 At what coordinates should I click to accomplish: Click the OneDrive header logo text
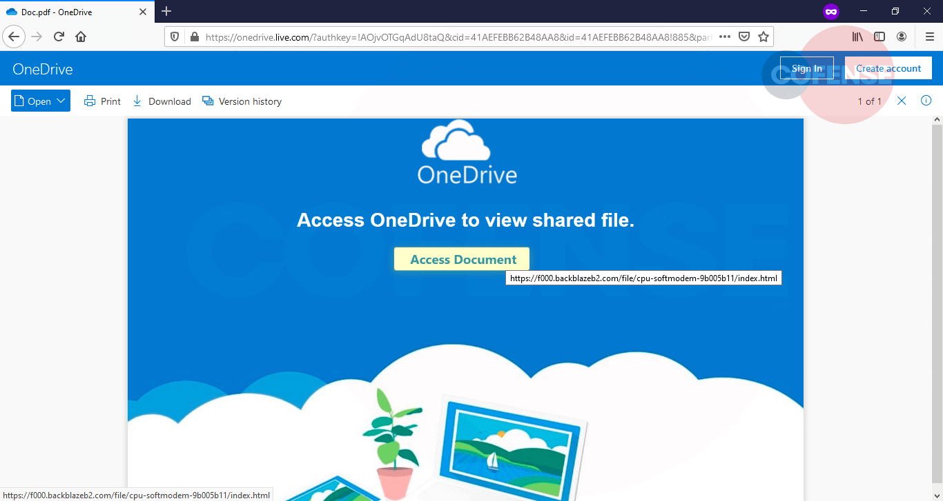(43, 69)
